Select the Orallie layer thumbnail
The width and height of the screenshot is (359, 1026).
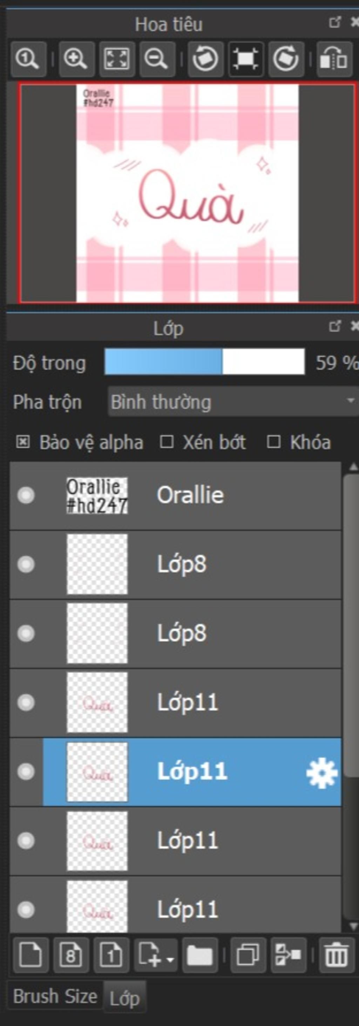click(x=97, y=495)
